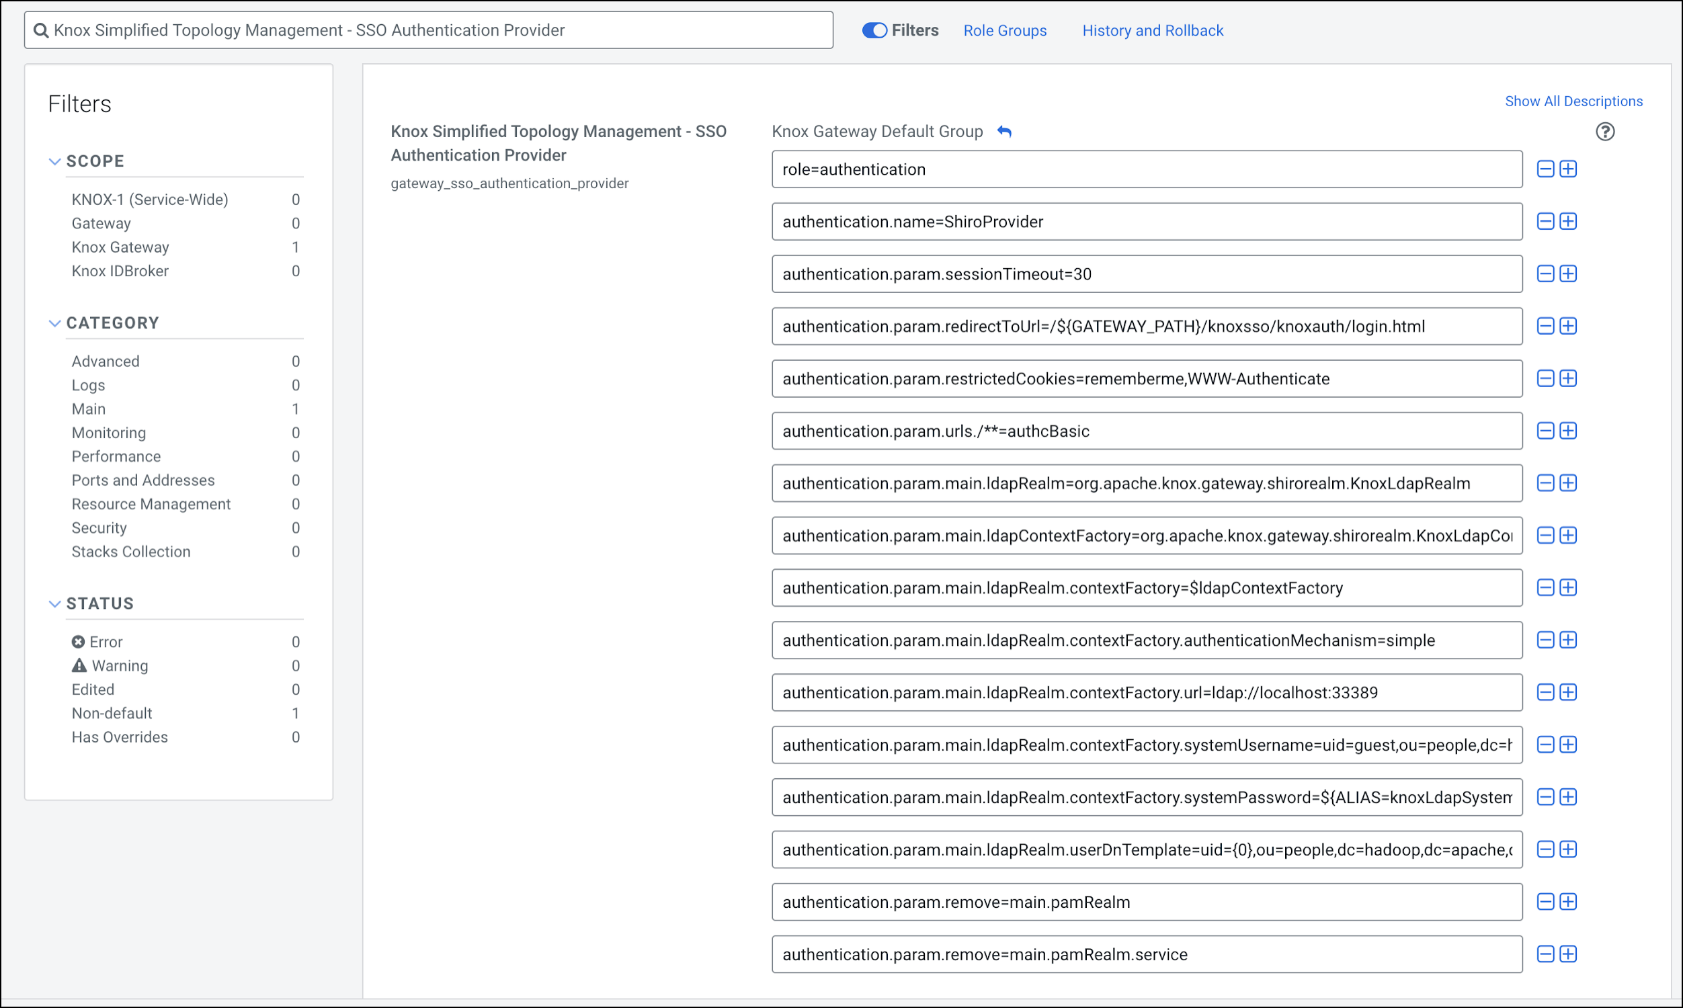Click the reset-to-default arrow beside Knox Gateway Default Group

pos(1005,132)
